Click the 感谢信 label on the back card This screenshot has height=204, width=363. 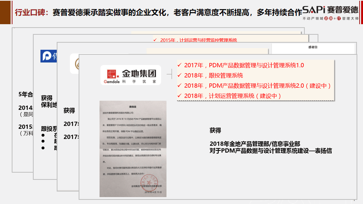(x=313, y=47)
